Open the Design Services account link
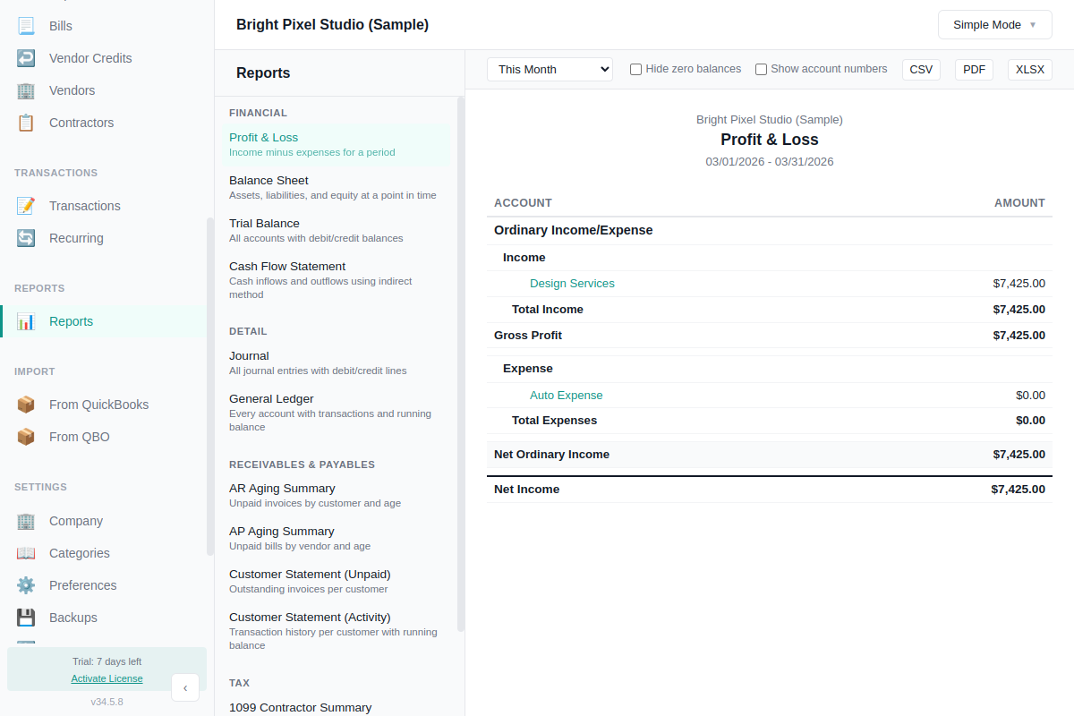 pos(572,283)
